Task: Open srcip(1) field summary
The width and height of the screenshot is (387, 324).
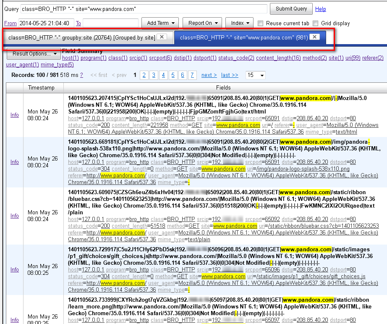Action: tap(138, 58)
